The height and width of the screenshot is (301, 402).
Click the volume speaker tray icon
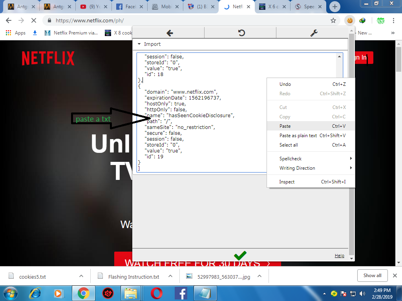click(x=362, y=293)
